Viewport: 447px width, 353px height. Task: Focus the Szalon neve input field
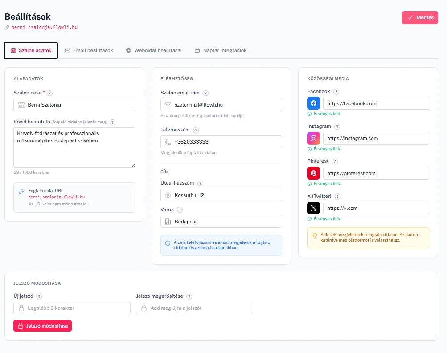[74, 105]
